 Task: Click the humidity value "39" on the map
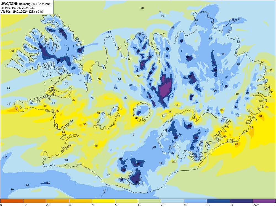[45, 106]
